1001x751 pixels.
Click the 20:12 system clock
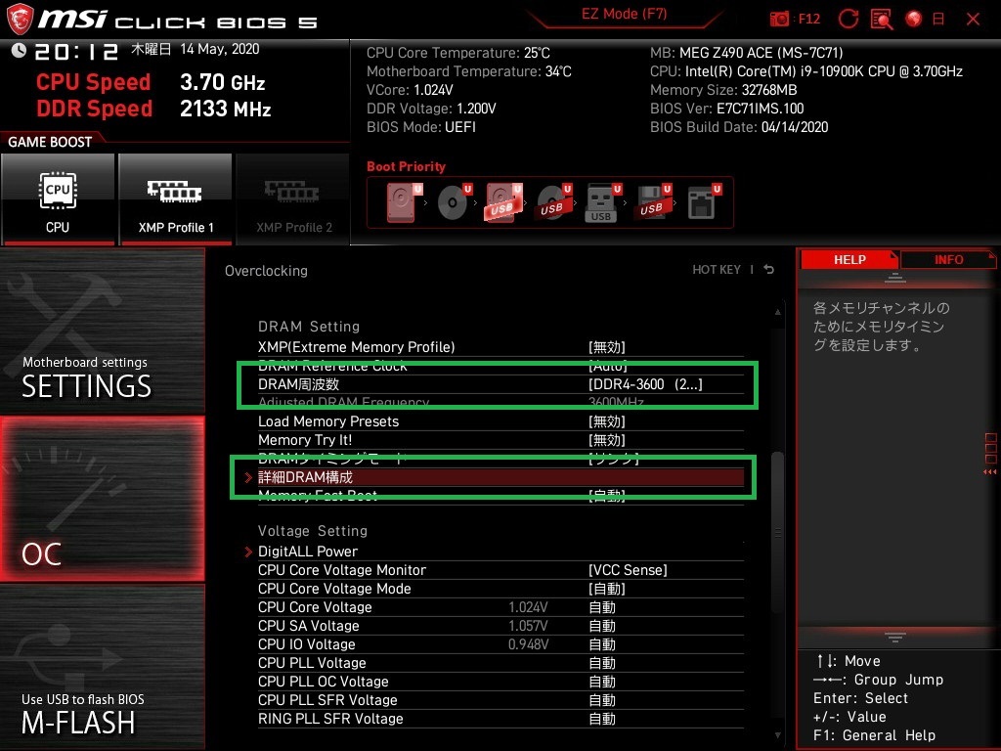pos(76,51)
